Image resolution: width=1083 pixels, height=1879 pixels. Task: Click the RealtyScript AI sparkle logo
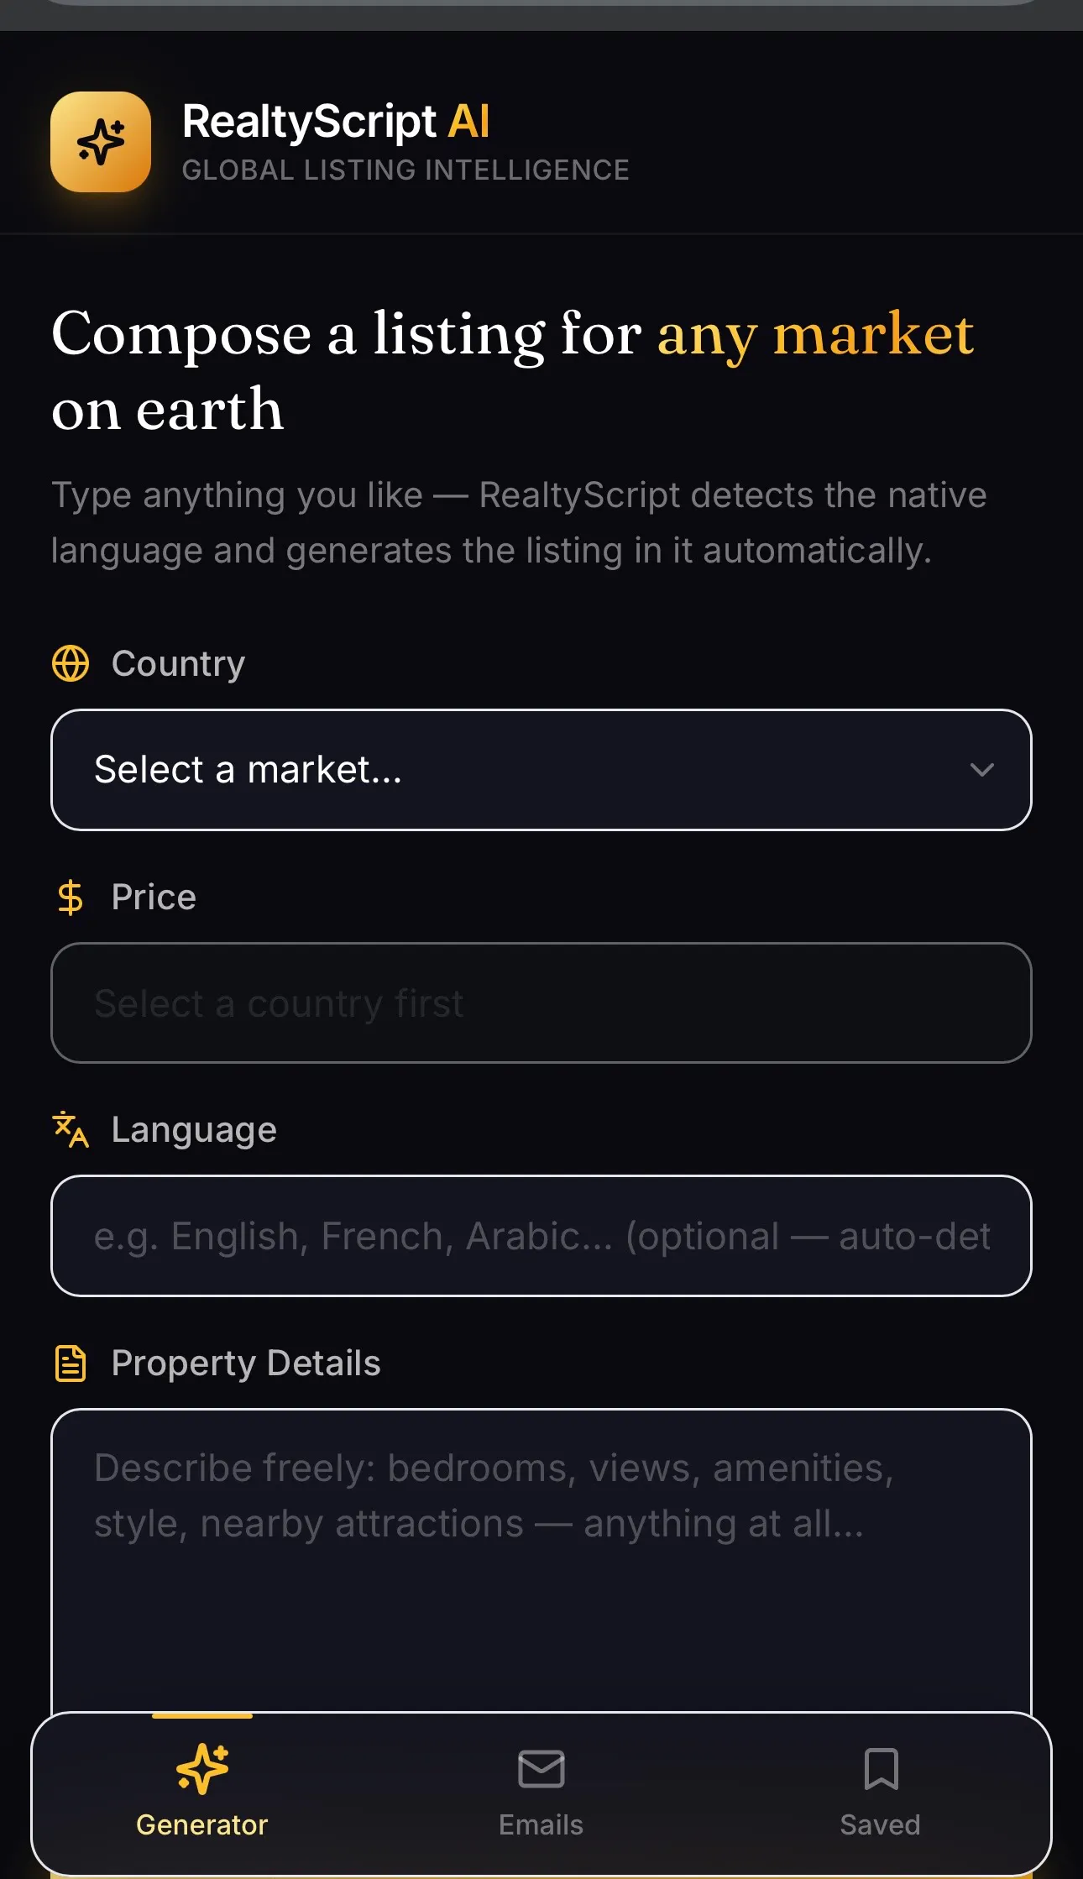pyautogui.click(x=101, y=142)
